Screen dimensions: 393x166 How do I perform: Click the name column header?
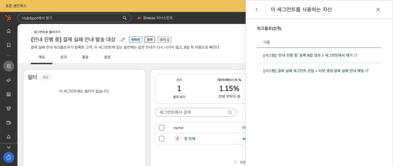click(178, 128)
